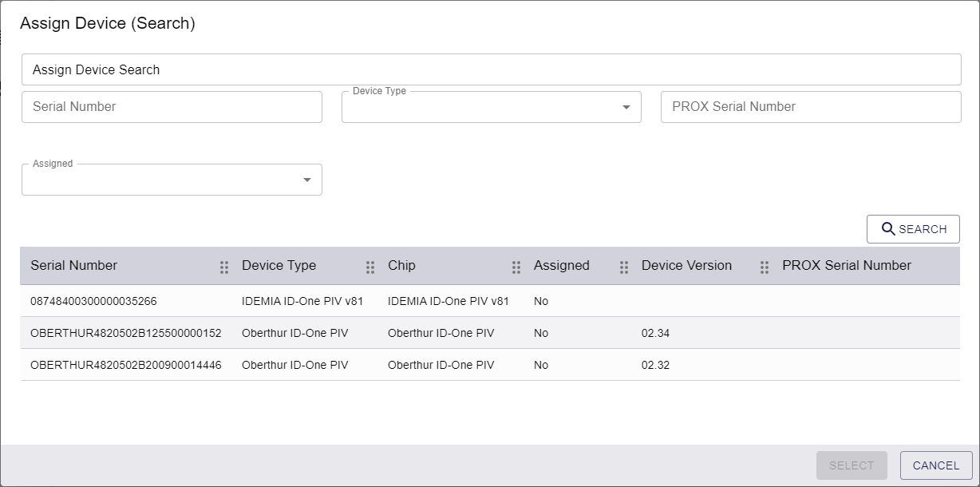The width and height of the screenshot is (980, 487).
Task: Click the magnifier icon in Search button
Action: 888,229
